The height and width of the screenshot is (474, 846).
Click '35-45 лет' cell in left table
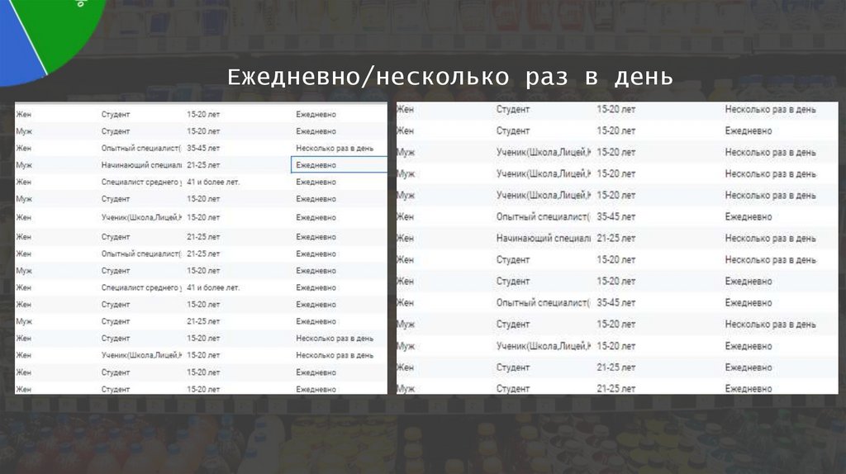click(203, 148)
